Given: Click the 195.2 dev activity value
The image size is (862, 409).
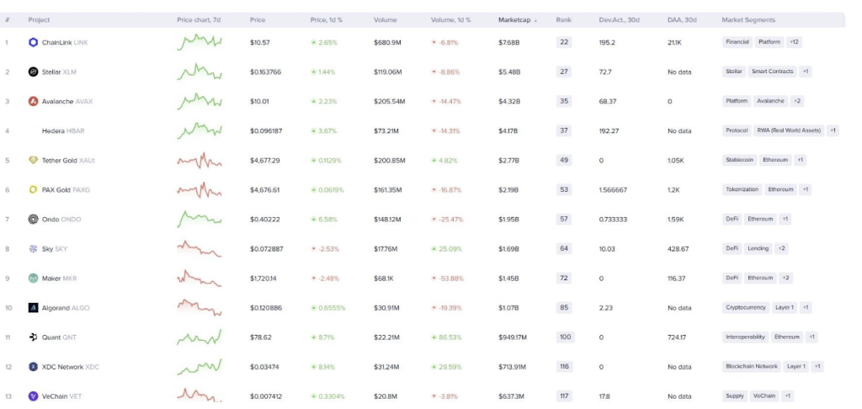Looking at the screenshot, I should pos(607,42).
